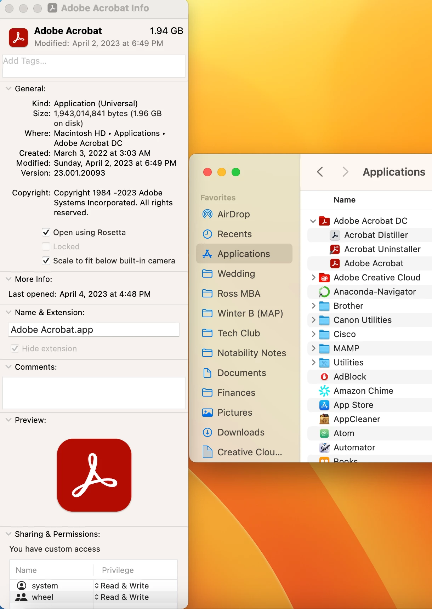Click the Privilege column header
This screenshot has height=609, width=432.
118,570
